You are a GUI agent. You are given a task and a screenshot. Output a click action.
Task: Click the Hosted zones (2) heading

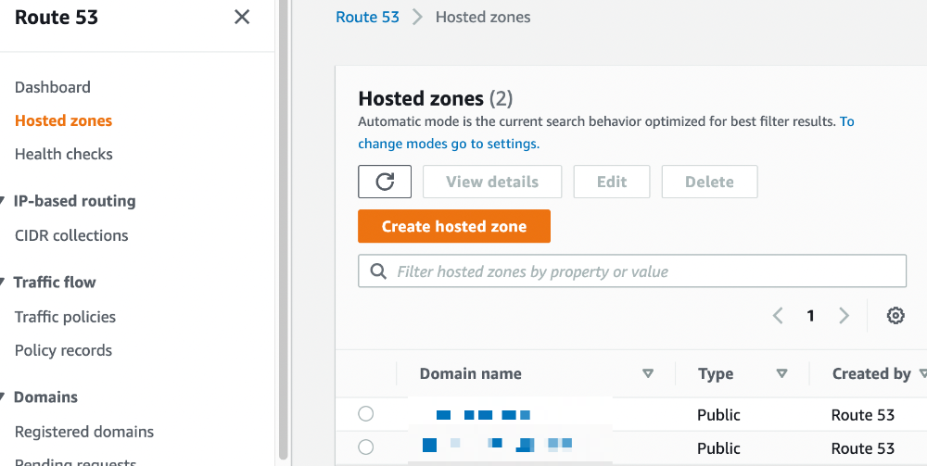tap(435, 98)
